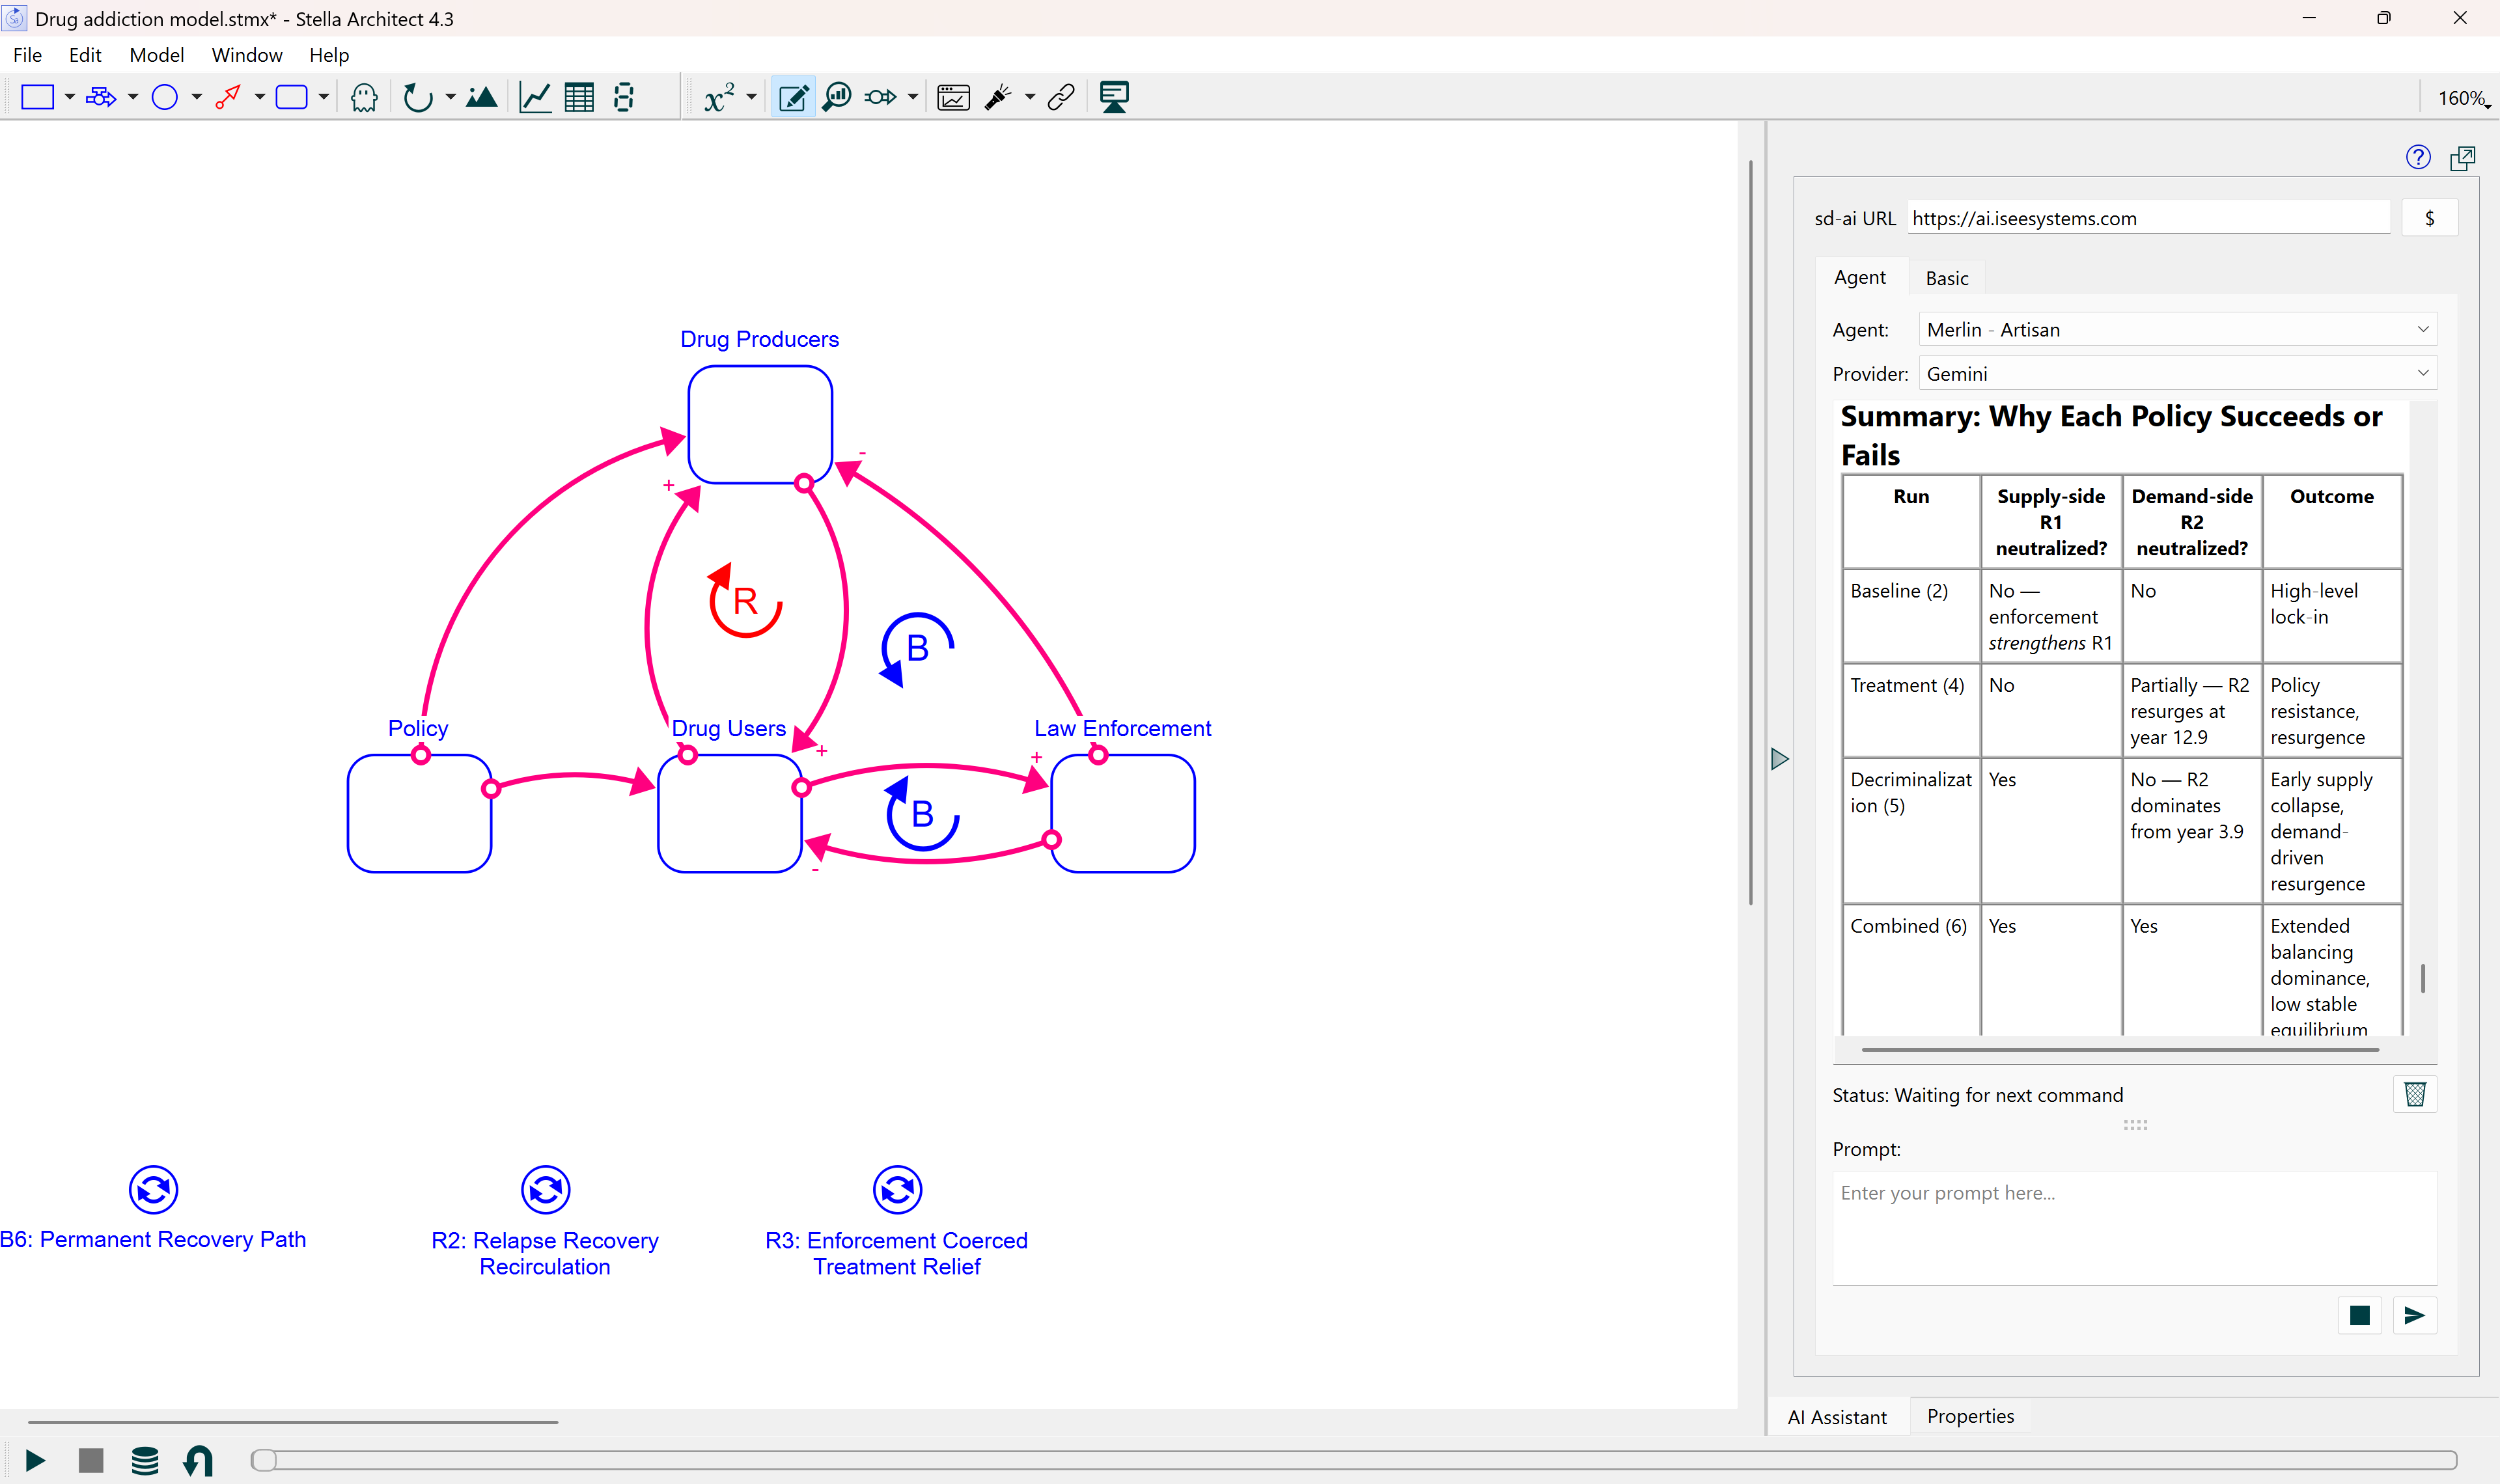2500x1484 pixels.
Task: Open the File menu
Action: pyautogui.click(x=27, y=55)
